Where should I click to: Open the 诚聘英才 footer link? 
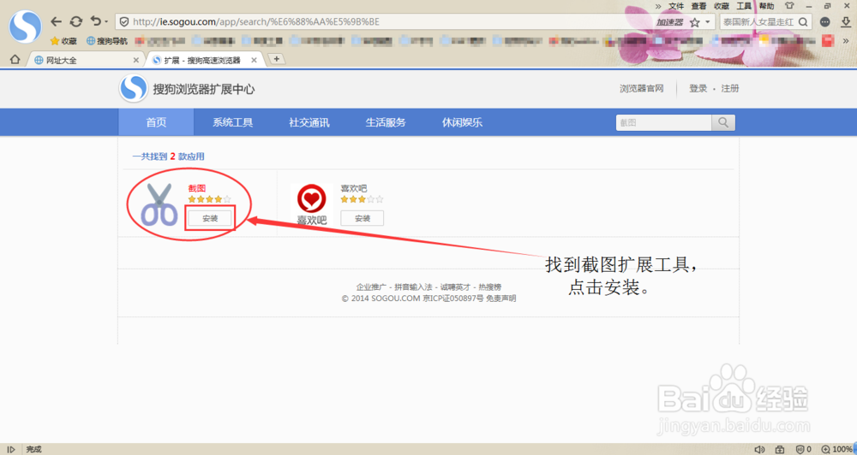[455, 287]
